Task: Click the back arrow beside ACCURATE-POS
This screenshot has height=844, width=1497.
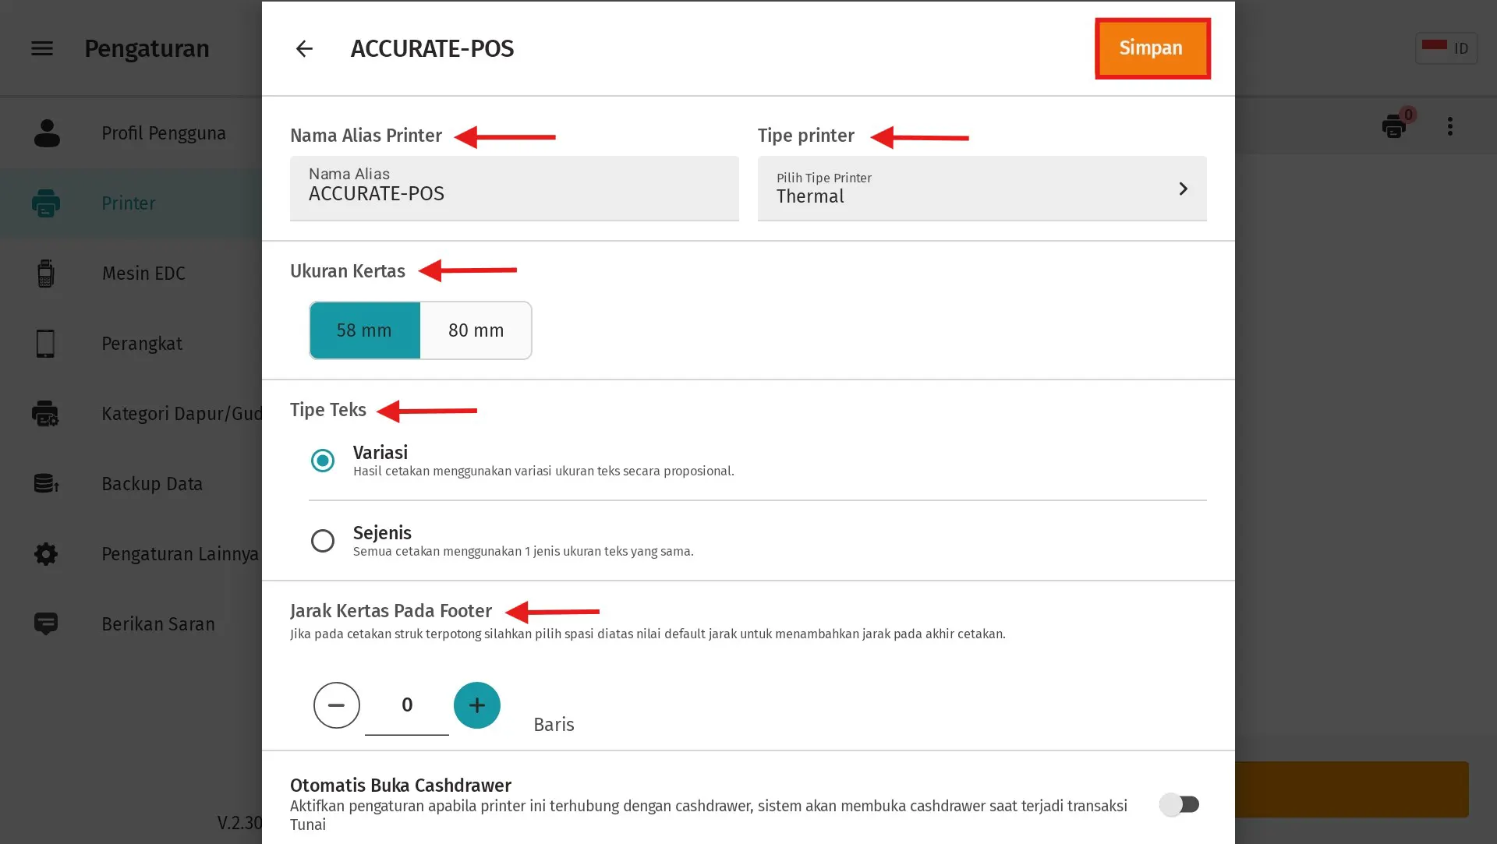Action: 304,48
